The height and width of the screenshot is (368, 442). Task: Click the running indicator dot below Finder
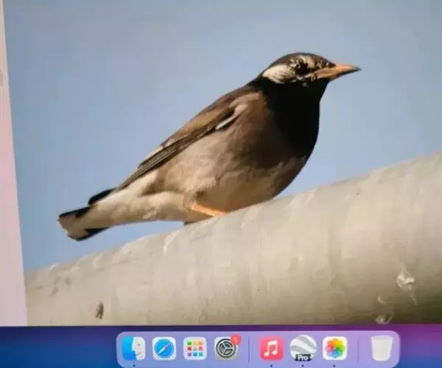133,364
